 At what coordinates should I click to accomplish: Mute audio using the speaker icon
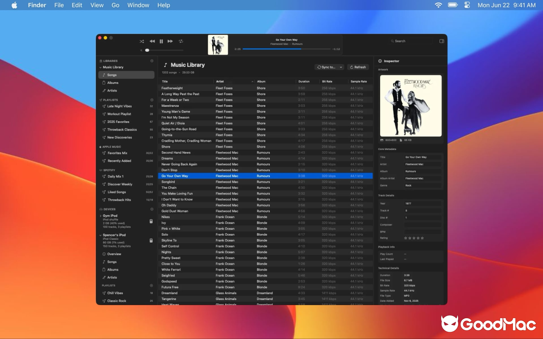point(141,50)
